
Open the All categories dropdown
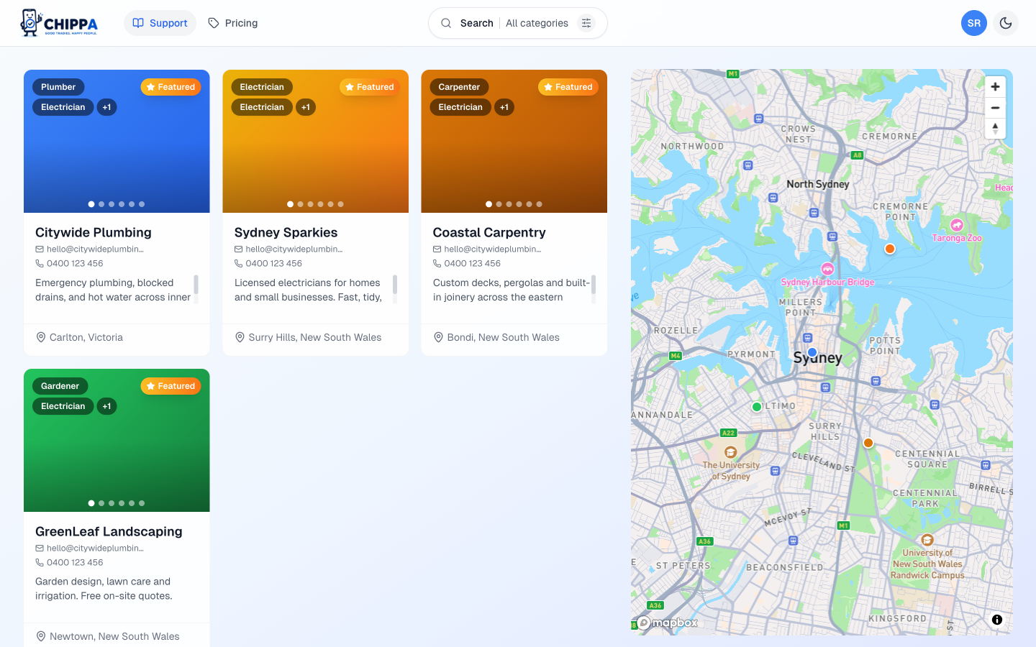[537, 23]
